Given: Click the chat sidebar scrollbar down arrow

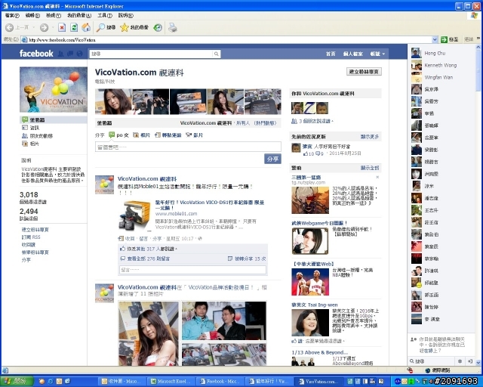Looking at the screenshot, I should coord(478,362).
